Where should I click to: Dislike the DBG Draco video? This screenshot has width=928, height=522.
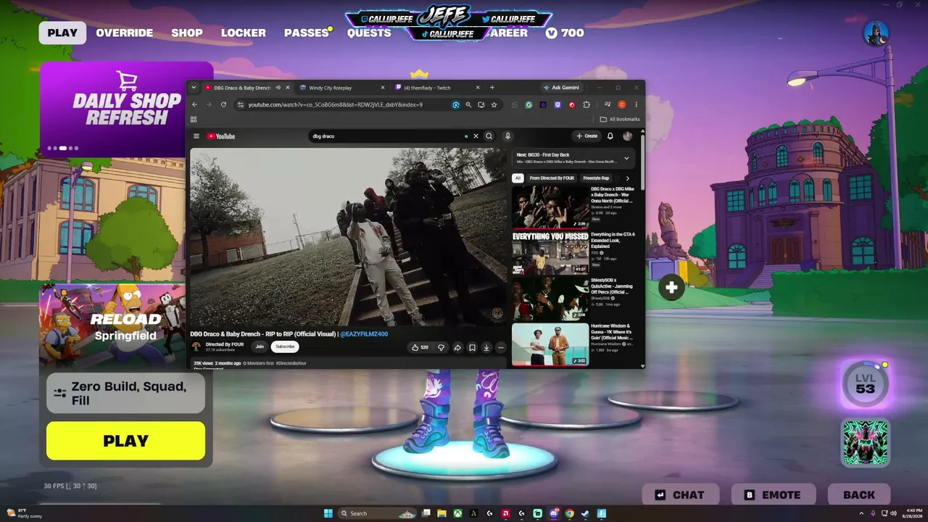(x=441, y=347)
